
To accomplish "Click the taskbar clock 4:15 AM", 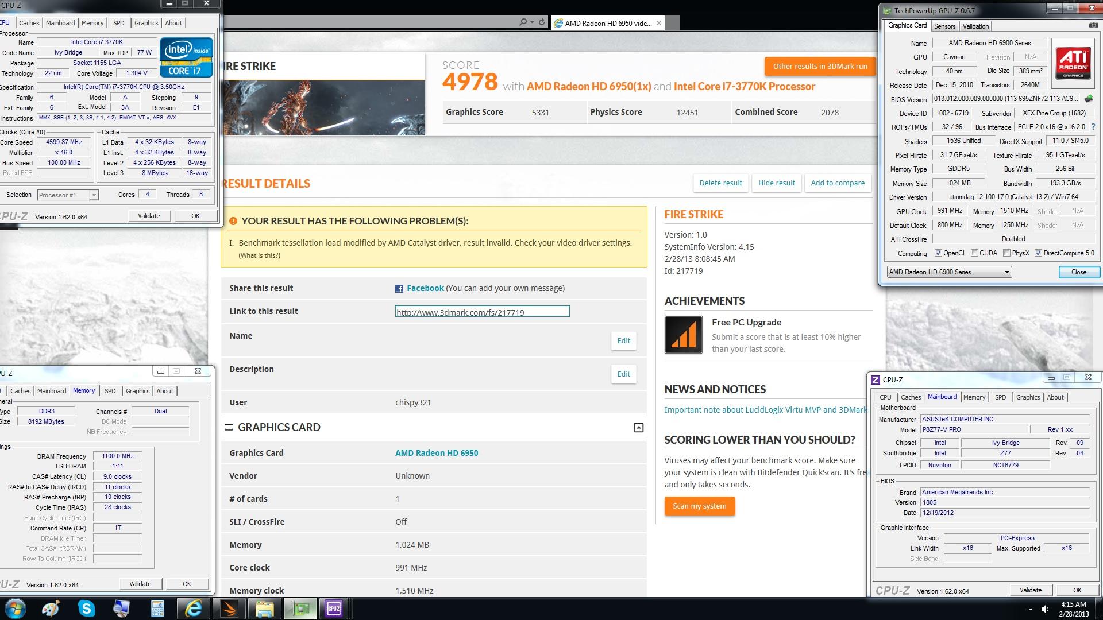I will pos(1073,604).
